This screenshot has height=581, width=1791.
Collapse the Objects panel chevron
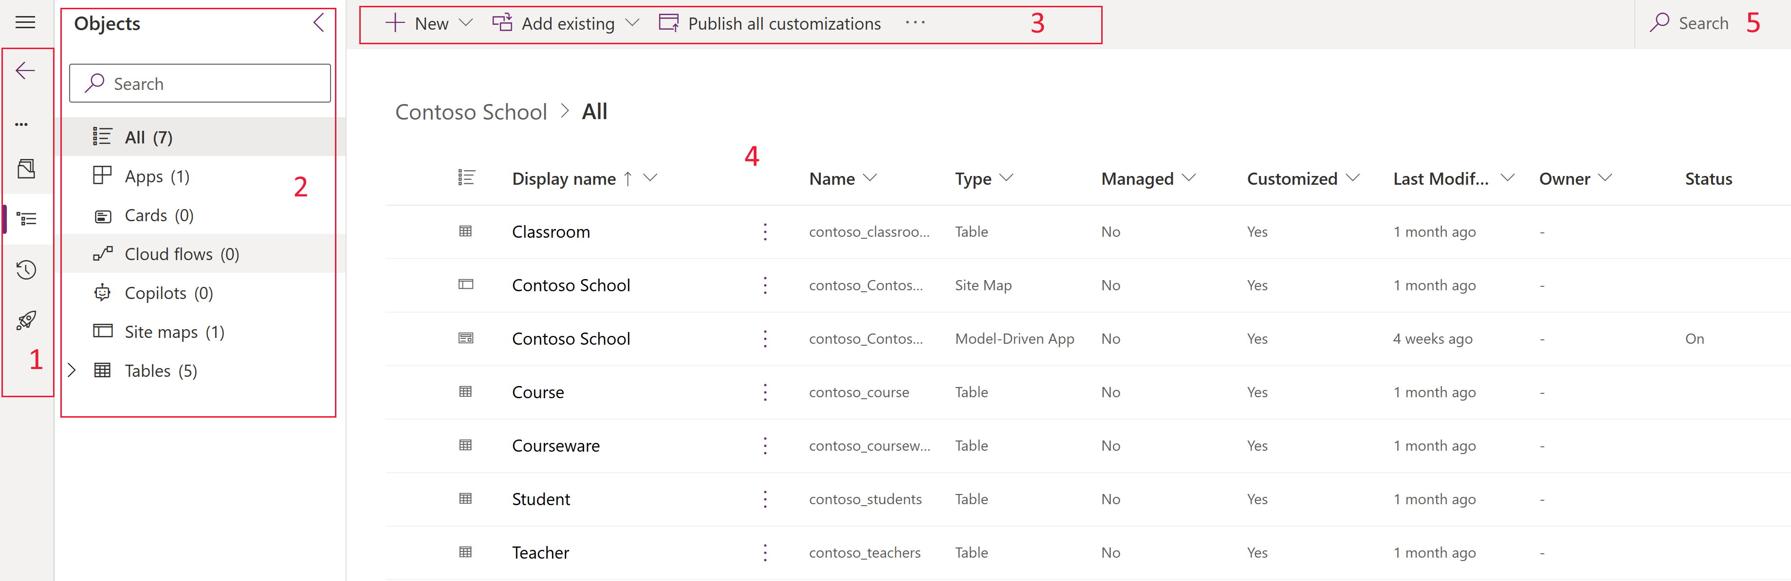[318, 23]
